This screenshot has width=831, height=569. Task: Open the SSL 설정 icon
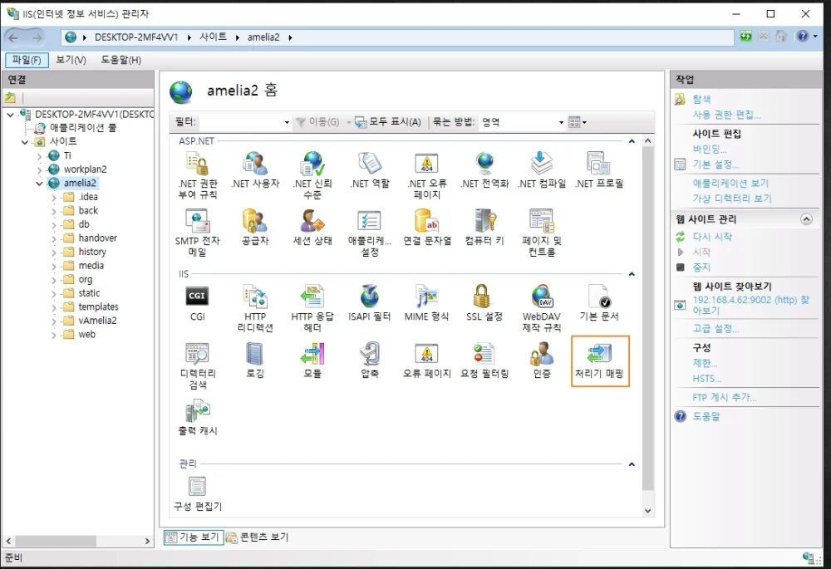click(x=484, y=303)
